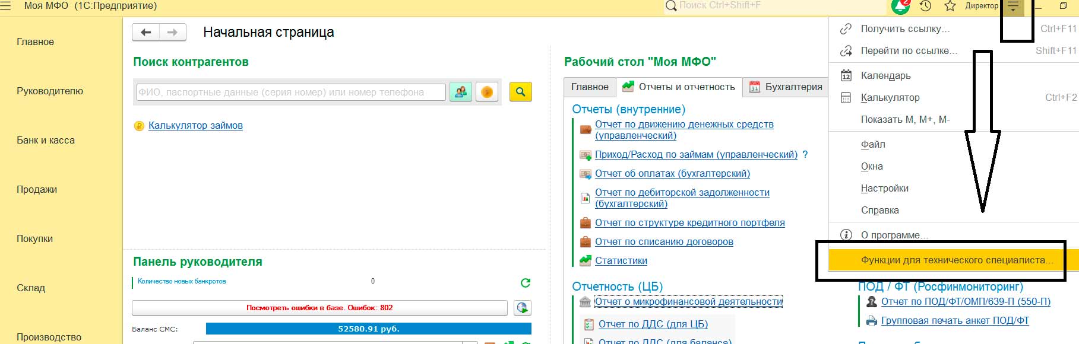Viewport: 1079px width, 344px height.
Task: Open Отчет по списанию договоров link
Action: pos(664,242)
